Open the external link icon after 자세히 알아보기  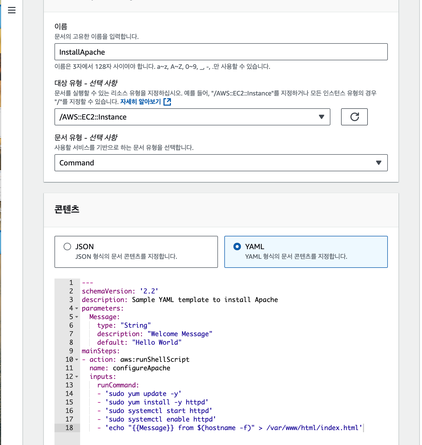coord(167,102)
